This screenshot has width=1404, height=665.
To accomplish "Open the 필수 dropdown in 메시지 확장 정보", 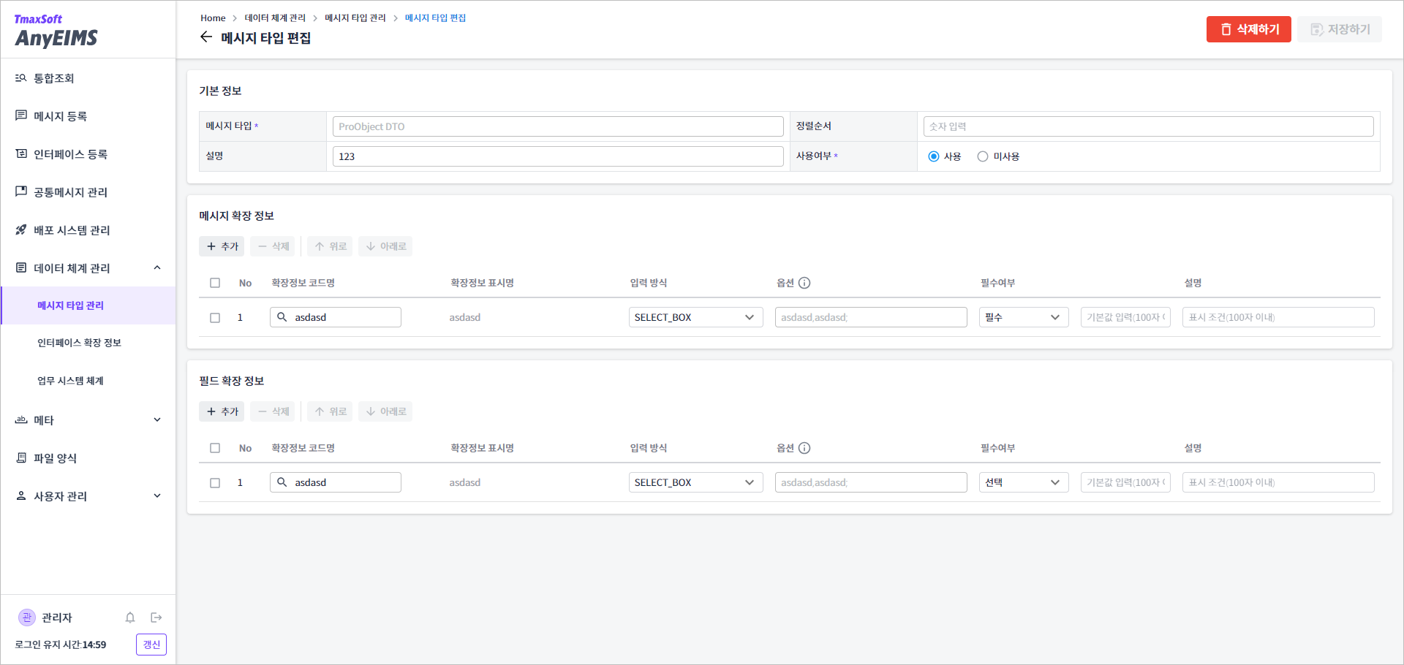I will pos(1024,317).
